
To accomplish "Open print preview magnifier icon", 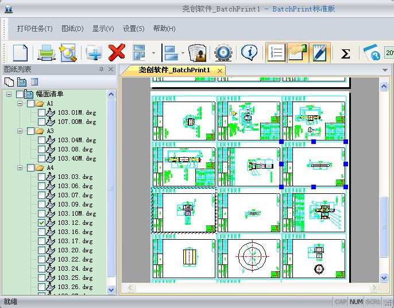I will pos(68,53).
